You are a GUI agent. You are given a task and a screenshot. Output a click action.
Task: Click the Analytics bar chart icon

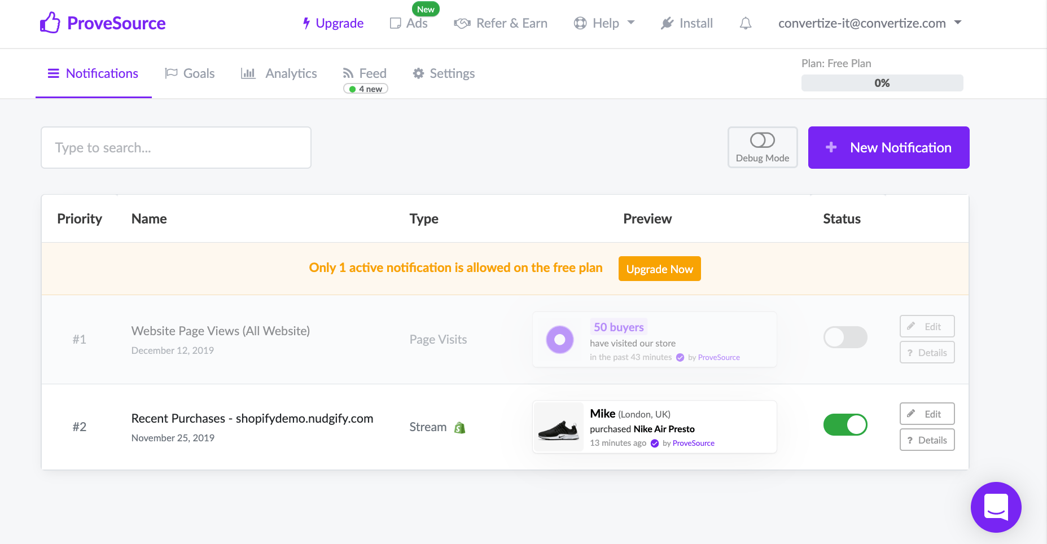pyautogui.click(x=248, y=73)
